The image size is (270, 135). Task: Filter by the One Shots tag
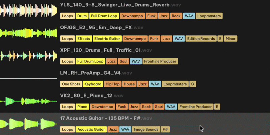tap(71, 84)
